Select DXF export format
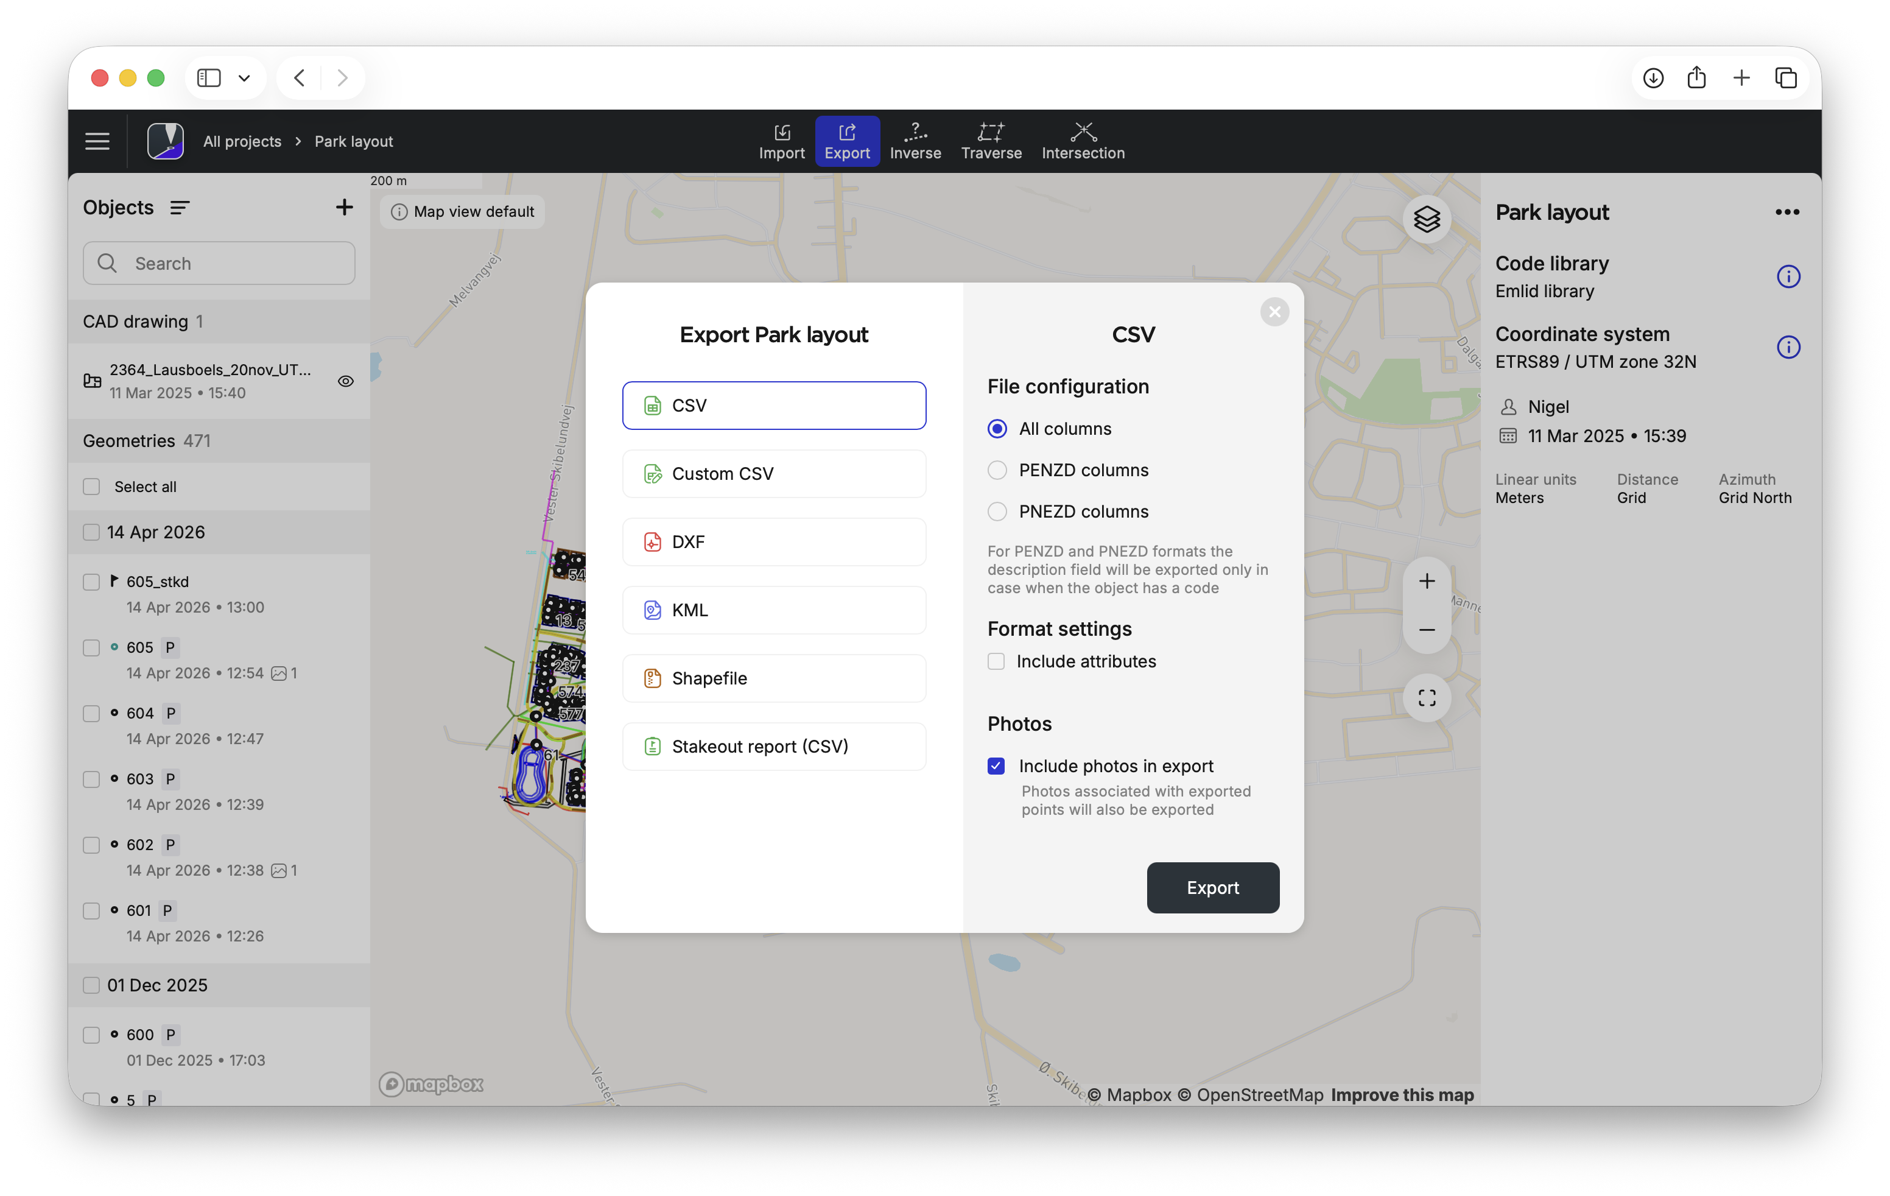 tap(774, 541)
